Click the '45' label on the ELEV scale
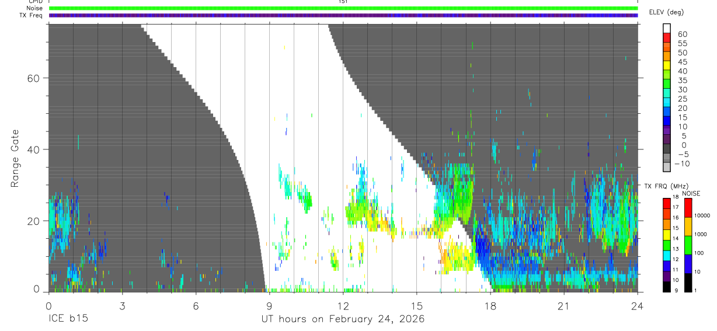The height and width of the screenshot is (331, 717). [x=682, y=62]
